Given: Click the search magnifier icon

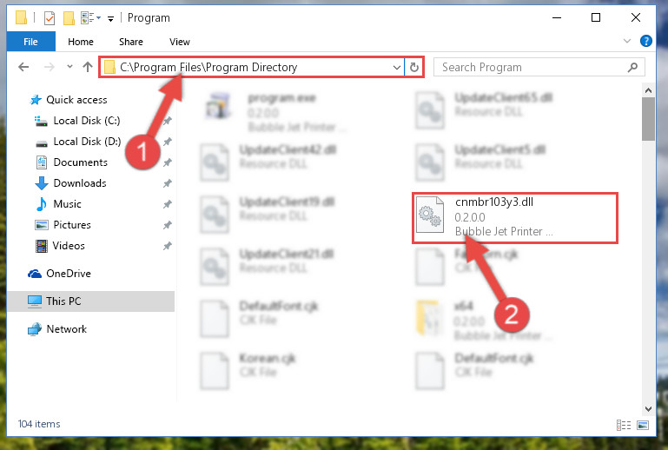Looking at the screenshot, I should click(x=632, y=67).
